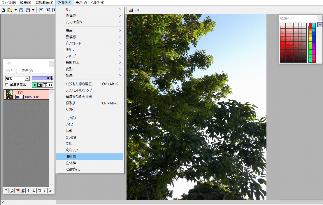Image resolution: width=323 pixels, height=205 pixels.
Task: Open the dropdown in the 拡張パレット panel
Action: [x=320, y=25]
